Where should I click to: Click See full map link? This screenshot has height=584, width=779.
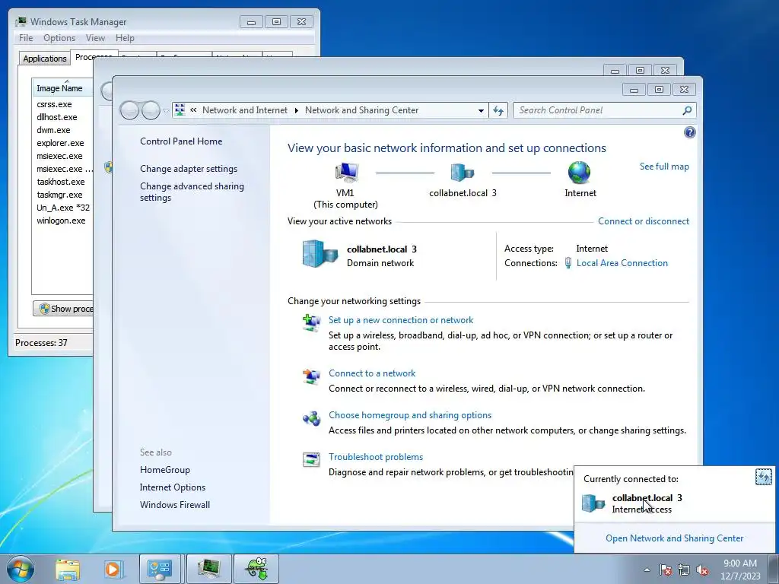tap(664, 167)
